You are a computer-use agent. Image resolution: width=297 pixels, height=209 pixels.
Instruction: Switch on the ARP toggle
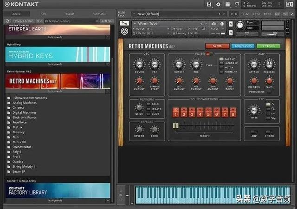pyautogui.click(x=254, y=132)
